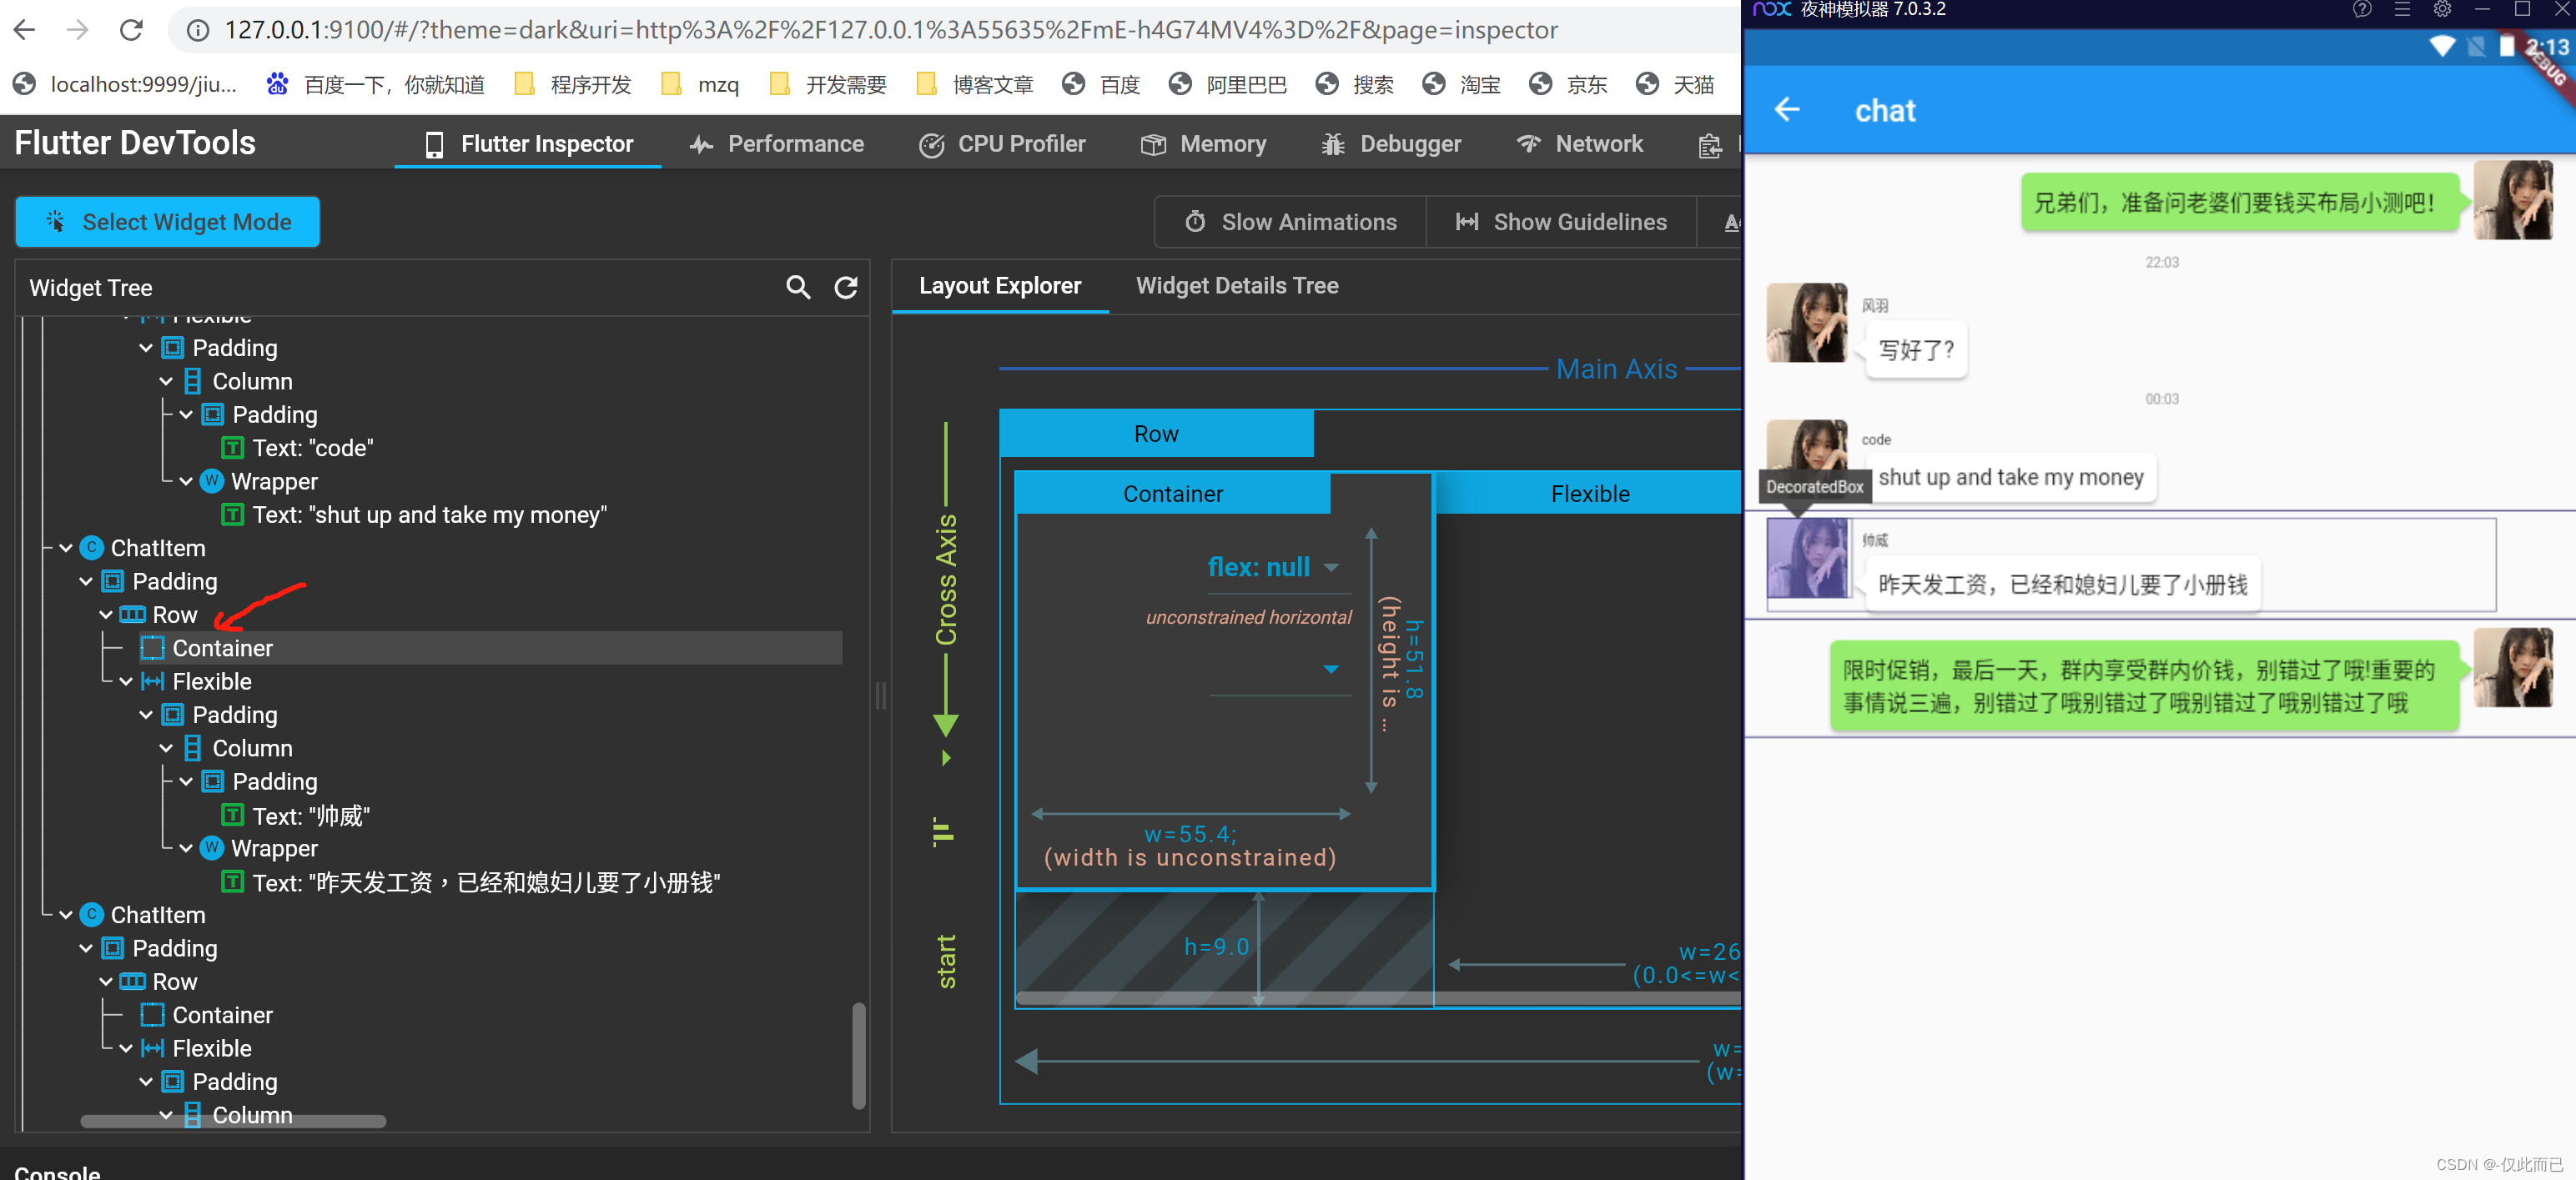Open the Performance tab
This screenshot has height=1180, width=2576.
tap(777, 144)
